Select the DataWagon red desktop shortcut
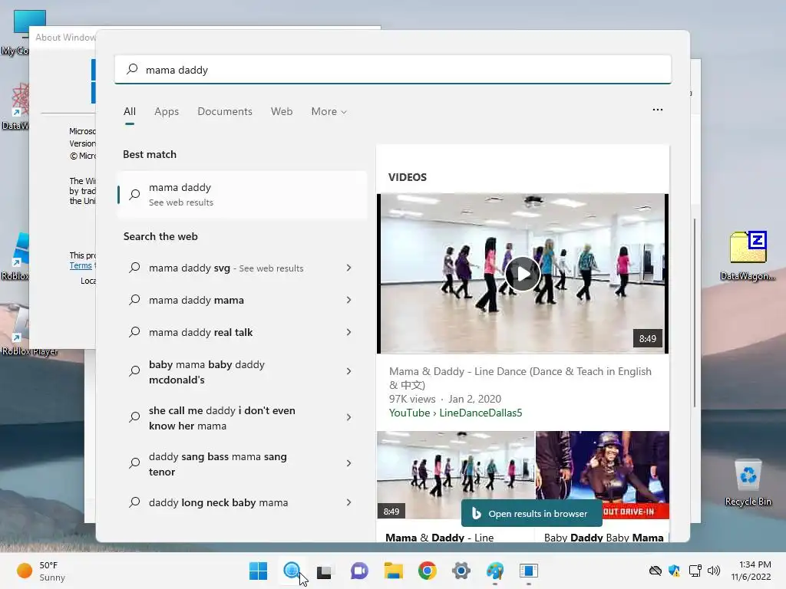This screenshot has height=589, width=786. coord(15,106)
